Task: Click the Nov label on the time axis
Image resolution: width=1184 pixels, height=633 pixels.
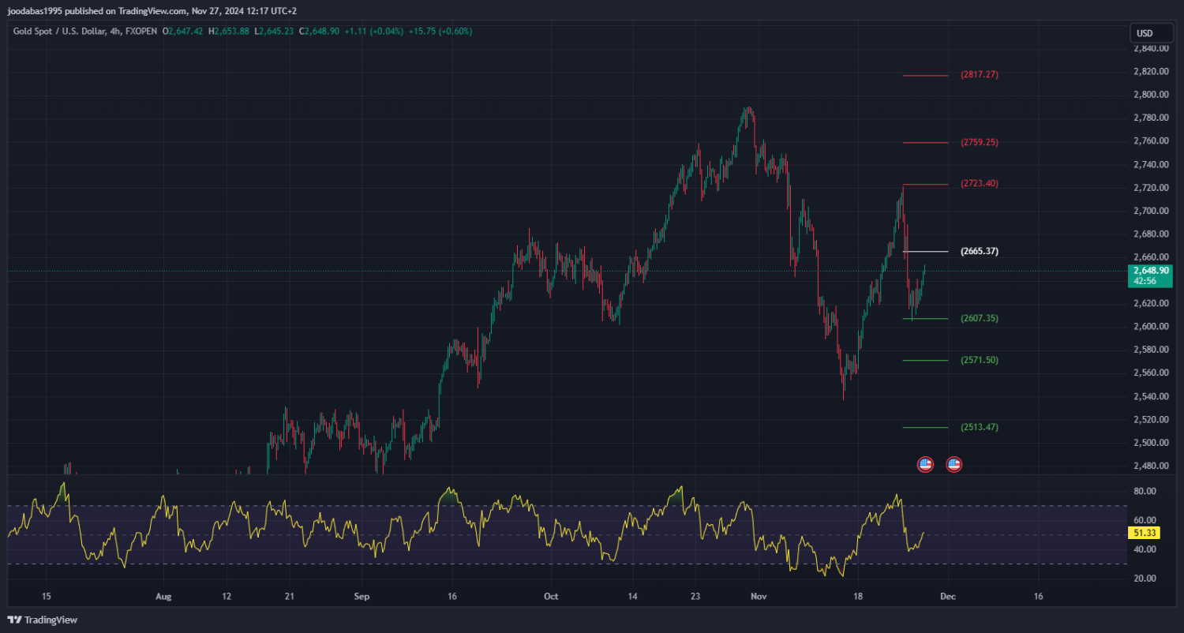Action: (759, 596)
